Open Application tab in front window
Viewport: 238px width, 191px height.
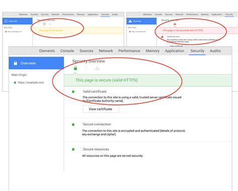(x=174, y=51)
